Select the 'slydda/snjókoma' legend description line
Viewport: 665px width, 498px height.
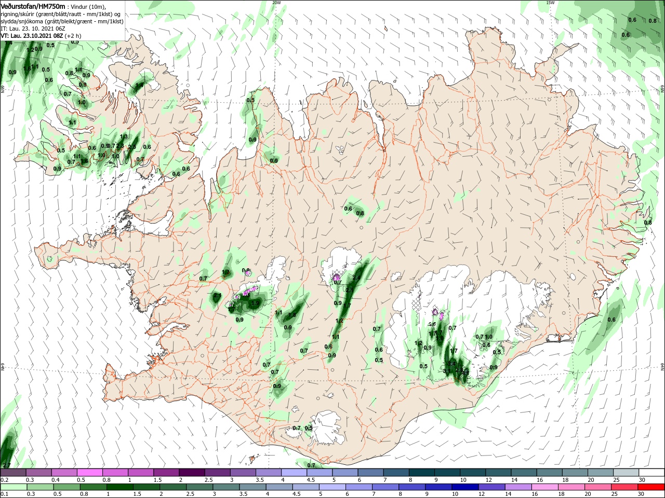[x=62, y=21]
